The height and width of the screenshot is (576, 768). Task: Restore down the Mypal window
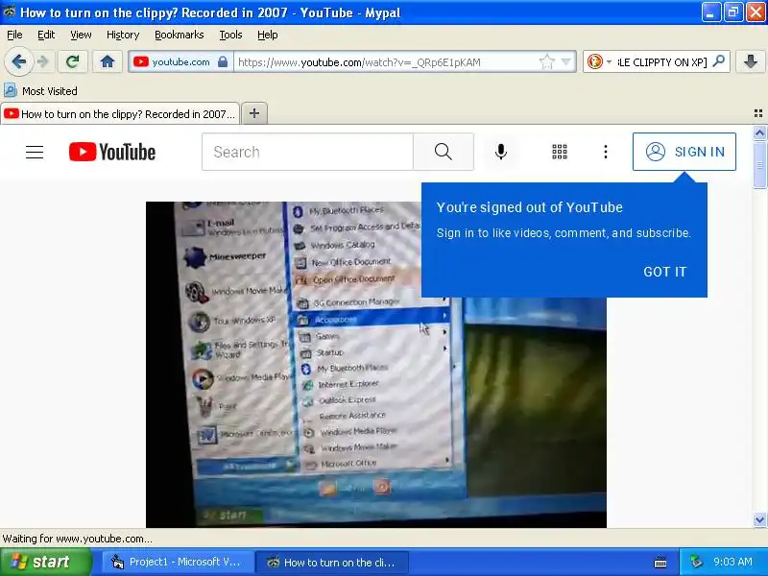click(x=733, y=12)
